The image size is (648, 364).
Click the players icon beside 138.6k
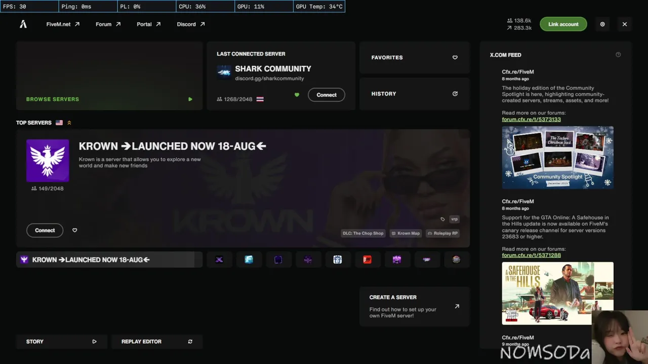click(x=510, y=21)
